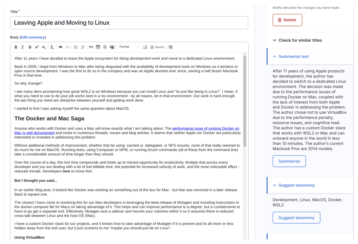Apply subscript formatting
Viewport: 358px width, 244px height.
tap(44, 47)
